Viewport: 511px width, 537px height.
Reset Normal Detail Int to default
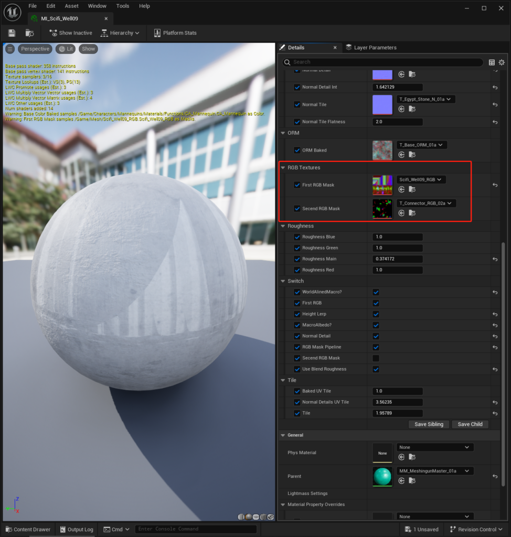coord(495,88)
